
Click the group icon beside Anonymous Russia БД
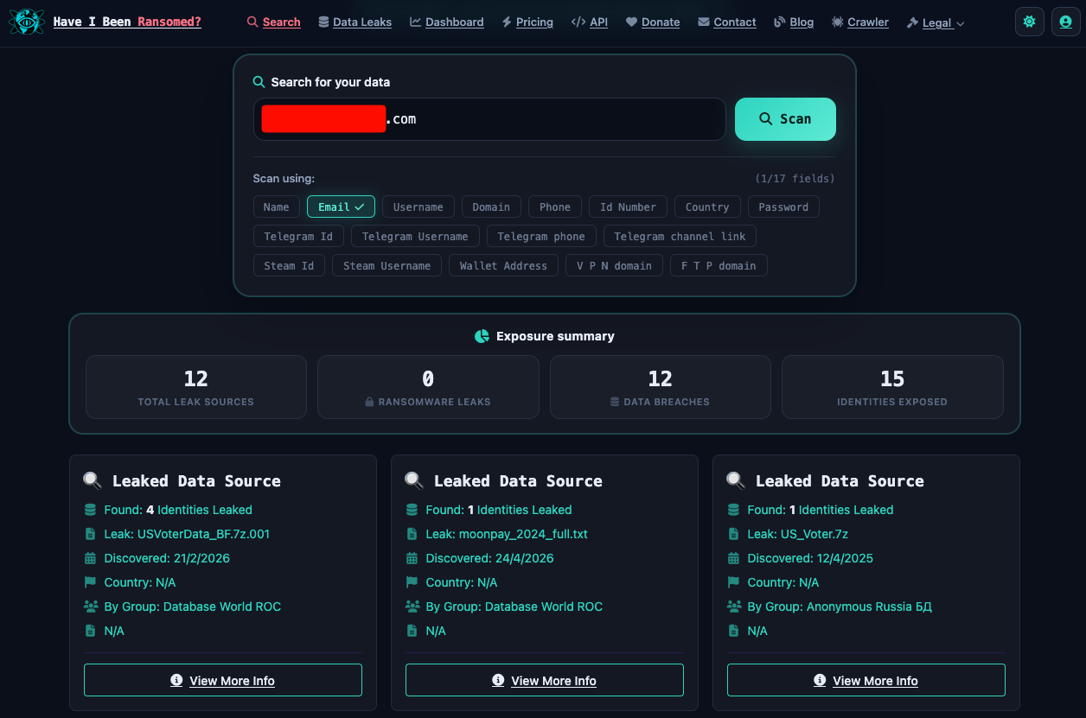click(734, 607)
